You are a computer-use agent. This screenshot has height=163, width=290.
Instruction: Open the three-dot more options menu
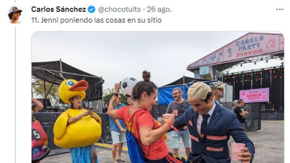[x=279, y=9]
